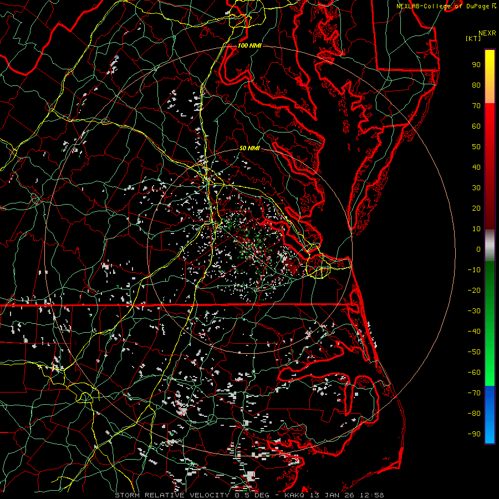Click the 12:58 time stamp
The image size is (499, 499).
click(371, 495)
